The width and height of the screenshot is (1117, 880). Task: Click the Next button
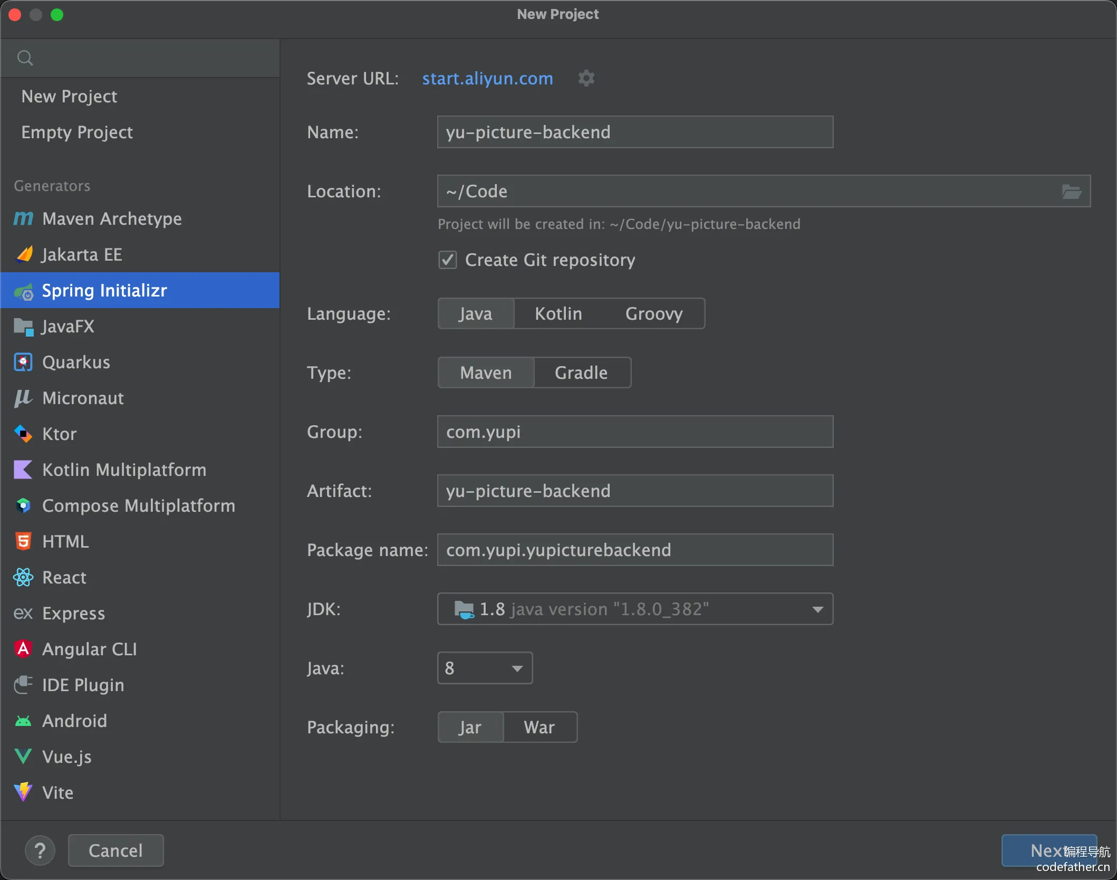coord(1049,850)
